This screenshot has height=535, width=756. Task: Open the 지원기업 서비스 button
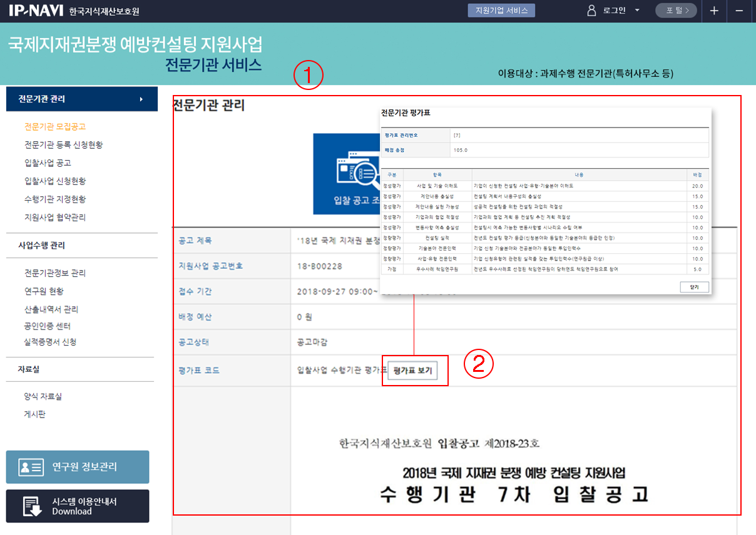coord(501,11)
